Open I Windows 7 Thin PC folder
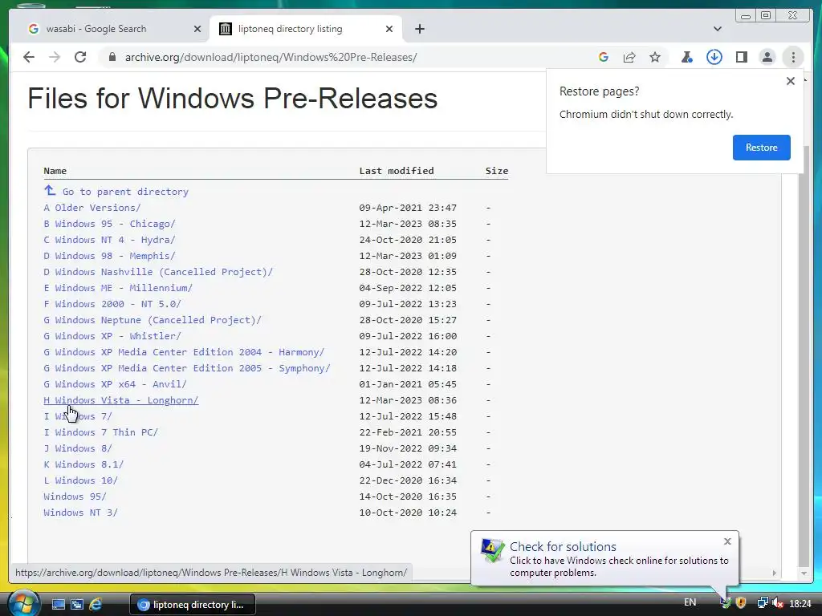 100,432
